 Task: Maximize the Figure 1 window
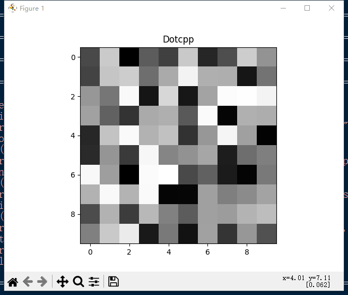(x=307, y=8)
